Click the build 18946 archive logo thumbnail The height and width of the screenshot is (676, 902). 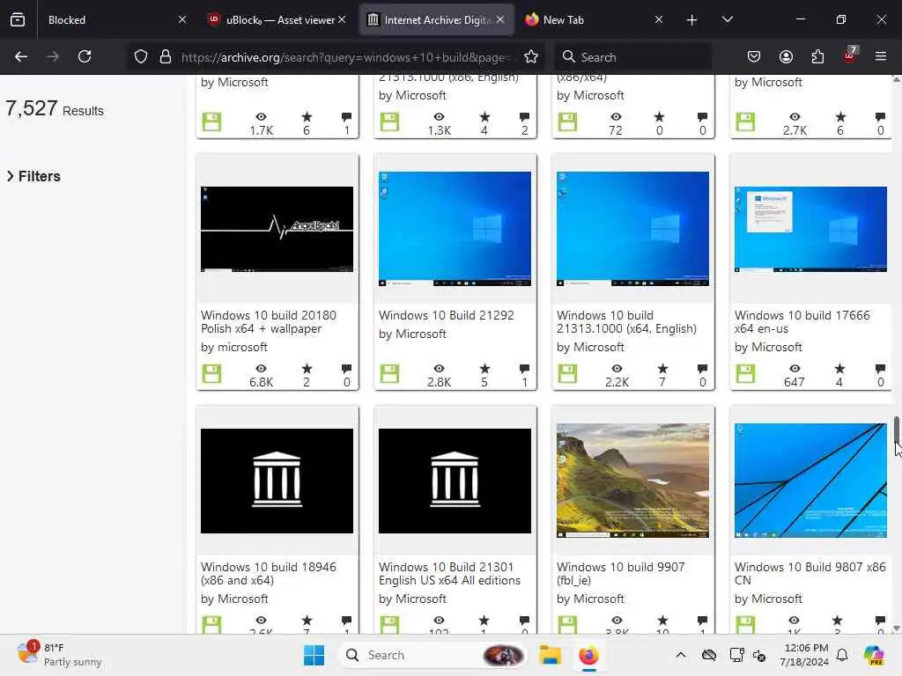tap(277, 481)
